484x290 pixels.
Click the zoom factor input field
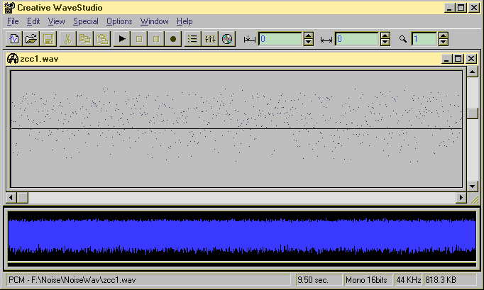[424, 39]
